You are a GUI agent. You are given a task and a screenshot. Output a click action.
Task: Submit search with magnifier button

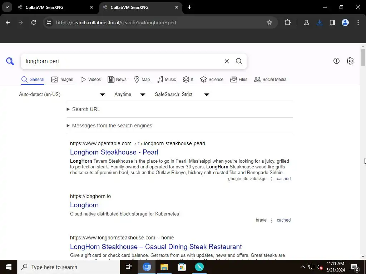[x=239, y=61]
